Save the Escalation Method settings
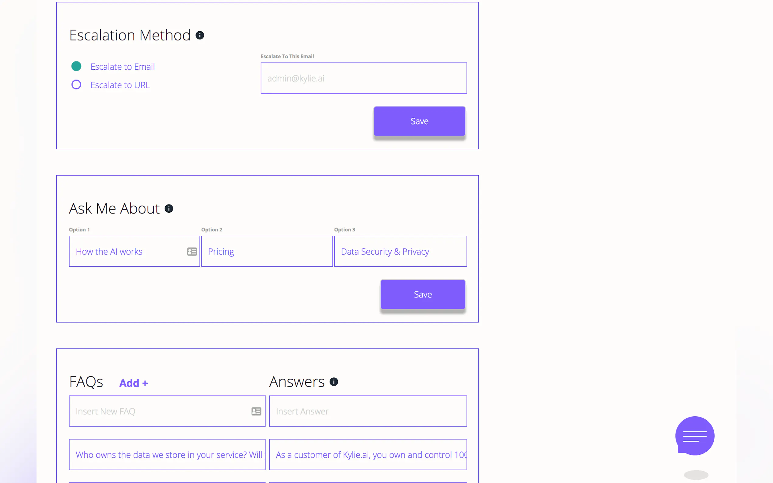Screen dimensions: 773x483 point(419,121)
